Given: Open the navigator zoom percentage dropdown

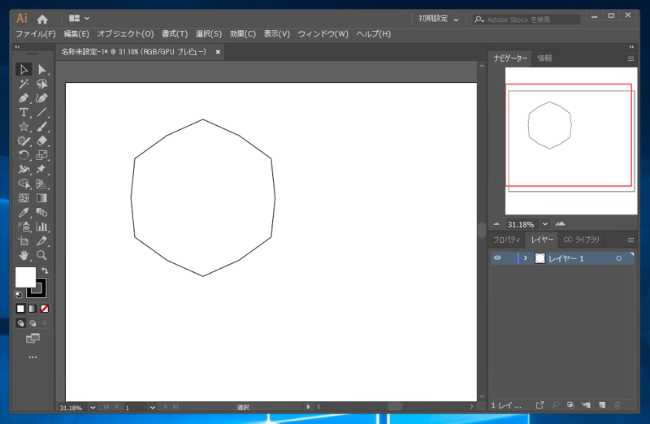Looking at the screenshot, I should (x=545, y=224).
